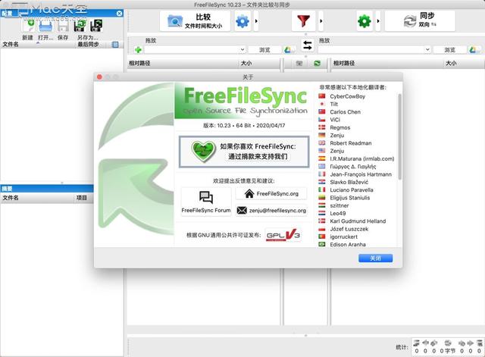Select translator Luciano Paravella

point(352,190)
